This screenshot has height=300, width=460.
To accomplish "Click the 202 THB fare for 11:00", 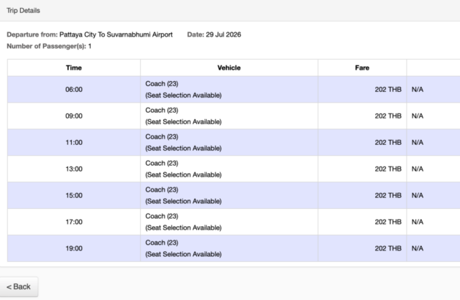I will coord(388,142).
